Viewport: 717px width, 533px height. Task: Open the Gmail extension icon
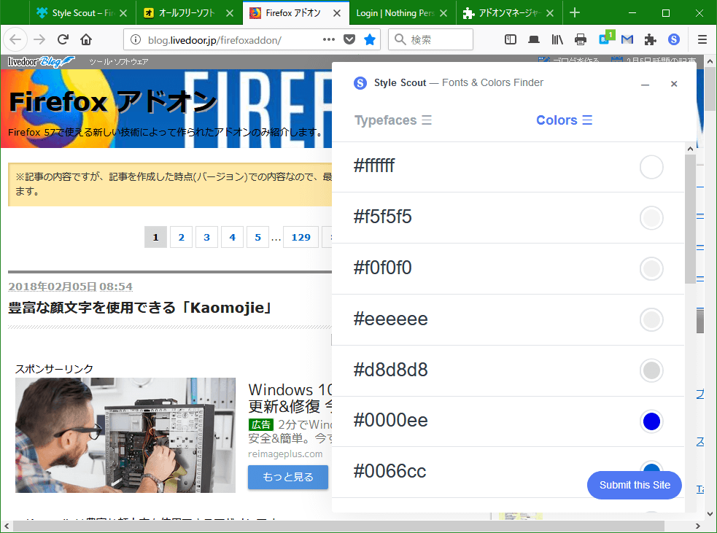pos(627,40)
